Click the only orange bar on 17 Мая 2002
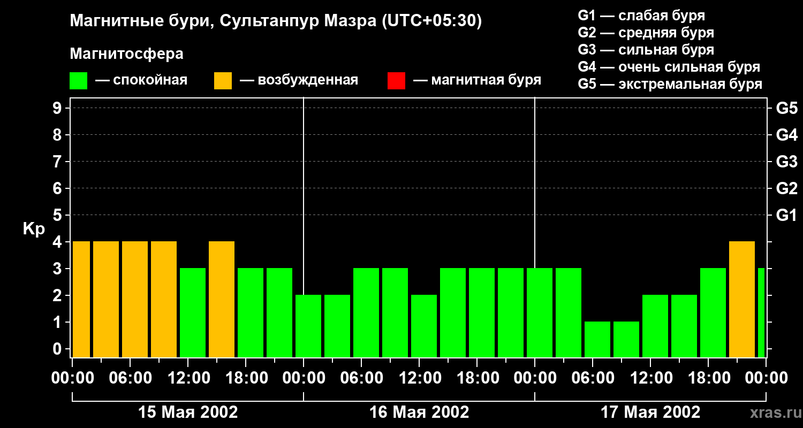 (742, 299)
